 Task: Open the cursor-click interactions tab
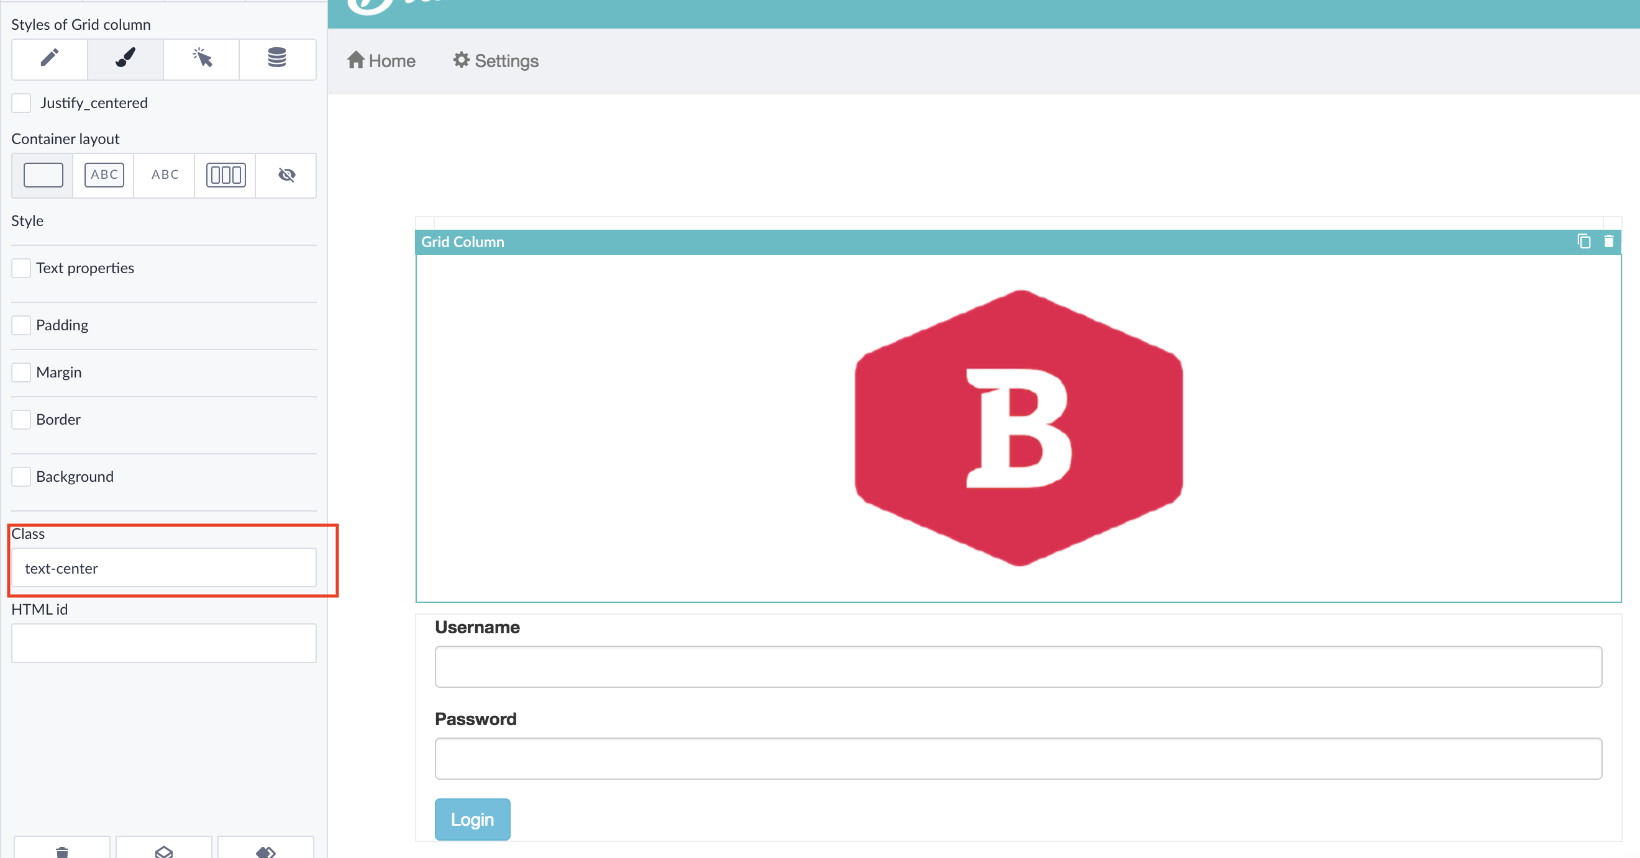[202, 58]
